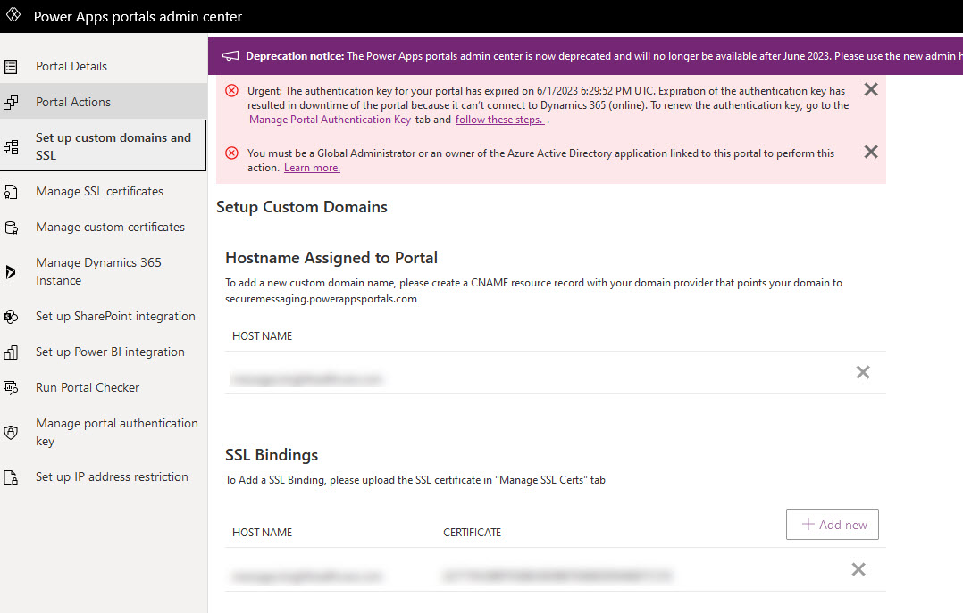The image size is (963, 613).
Task: Open Set up SharePoint integration
Action: click(115, 317)
